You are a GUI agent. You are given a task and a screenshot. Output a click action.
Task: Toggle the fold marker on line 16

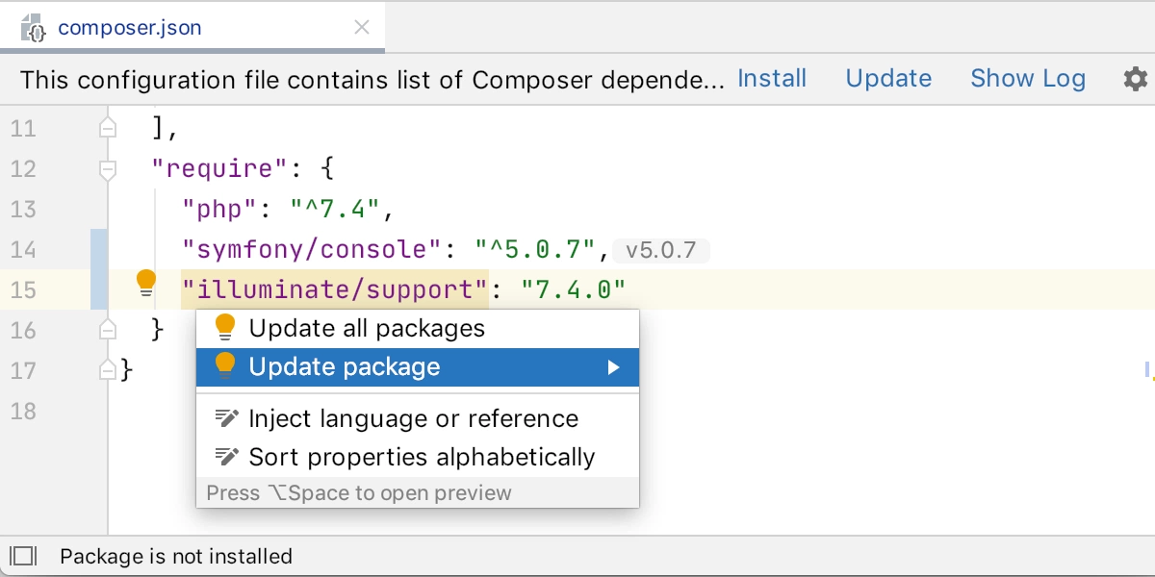[108, 330]
